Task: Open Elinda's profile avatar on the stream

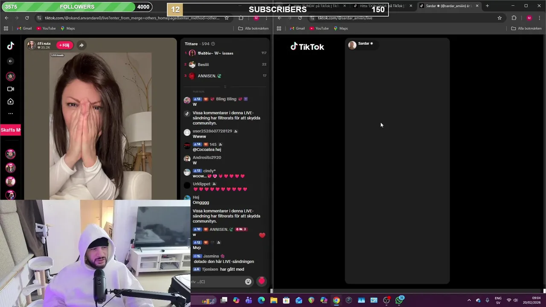Action: coord(32,45)
